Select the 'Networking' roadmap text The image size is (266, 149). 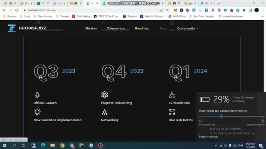(110, 120)
